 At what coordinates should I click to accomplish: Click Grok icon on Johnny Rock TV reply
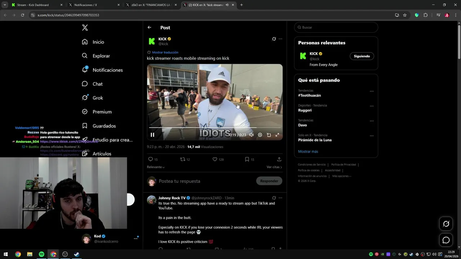(274, 198)
